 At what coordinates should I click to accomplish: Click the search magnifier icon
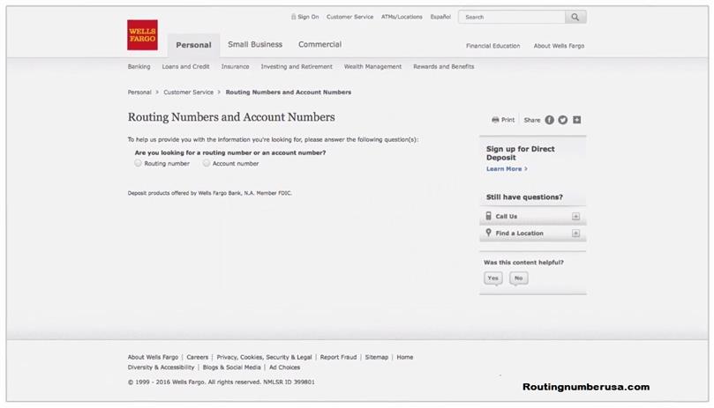[575, 17]
